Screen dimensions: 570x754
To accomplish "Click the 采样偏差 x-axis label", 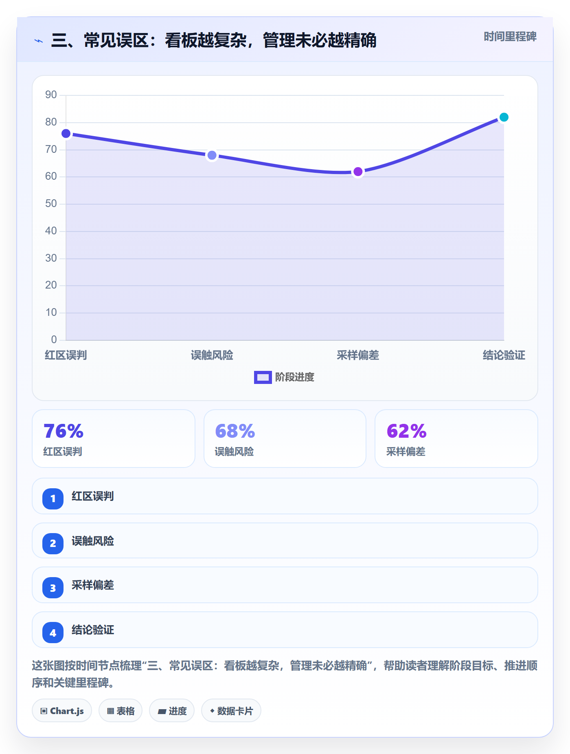I will pos(358,355).
